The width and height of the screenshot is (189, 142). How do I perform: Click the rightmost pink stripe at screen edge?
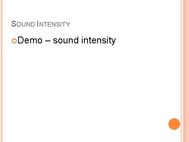pos(188,71)
